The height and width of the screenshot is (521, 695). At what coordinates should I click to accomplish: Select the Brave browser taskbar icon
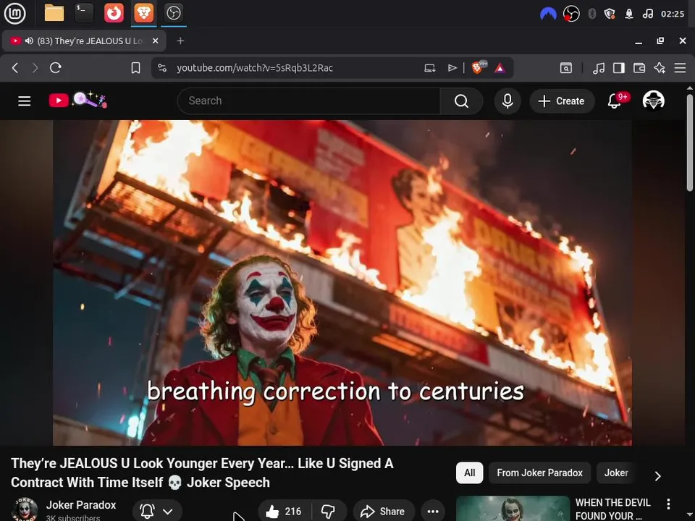tap(143, 13)
